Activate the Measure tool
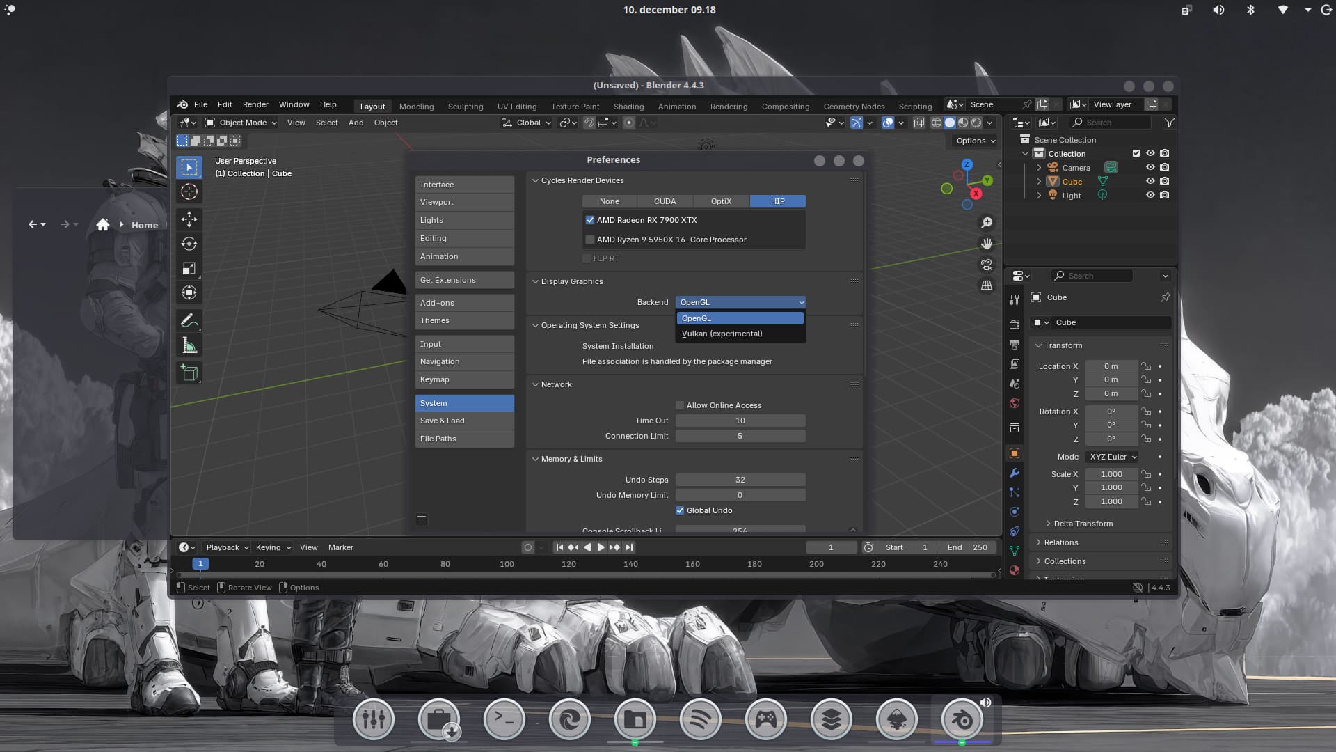This screenshot has width=1336, height=752. tap(189, 345)
